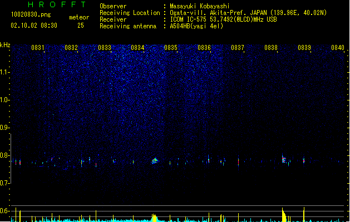Click the 0837 time marker
Viewport: 350px width, 222px height.
[238, 48]
